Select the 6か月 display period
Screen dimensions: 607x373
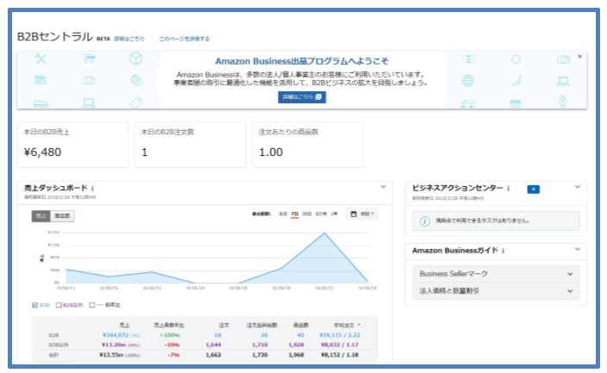[321, 214]
